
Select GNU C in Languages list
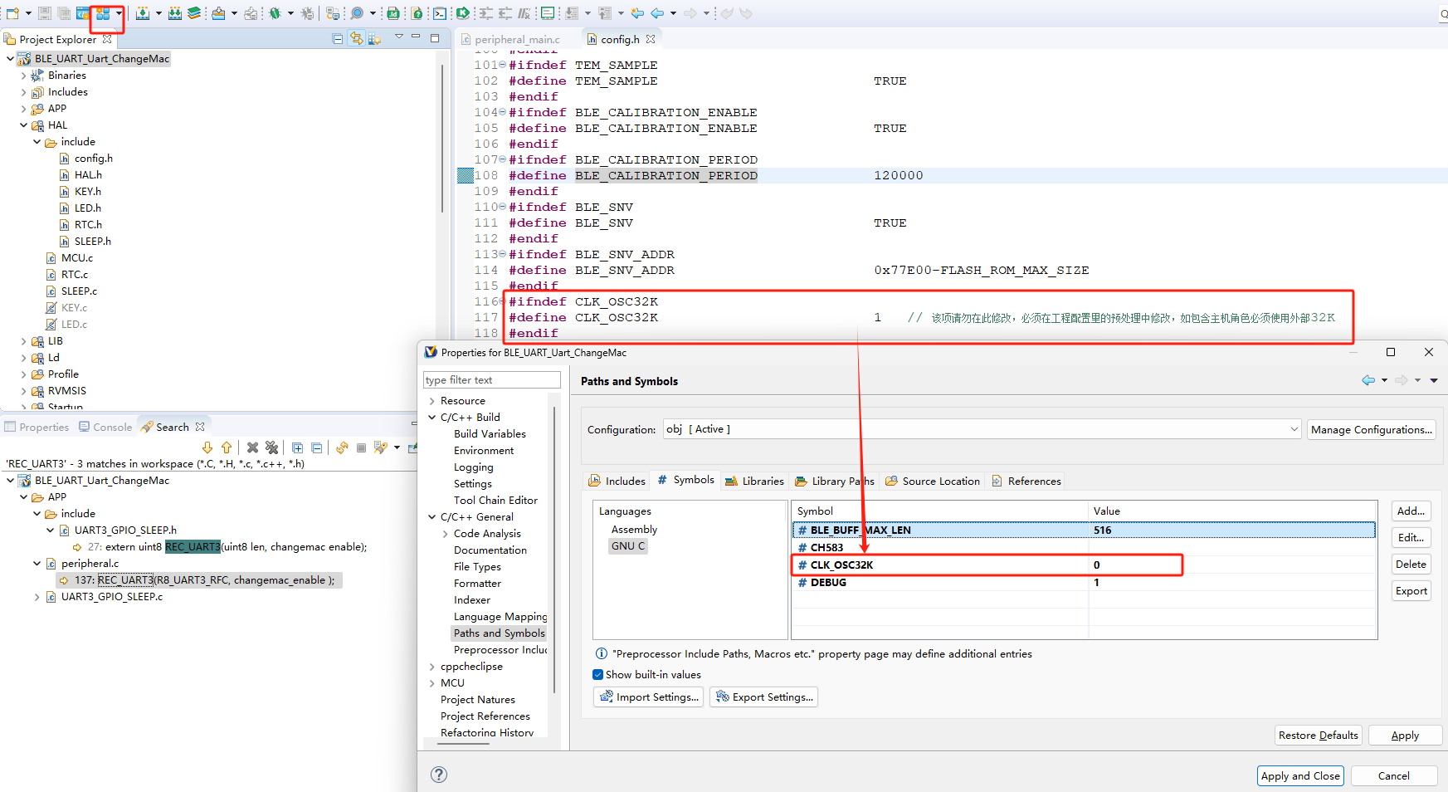pos(628,545)
